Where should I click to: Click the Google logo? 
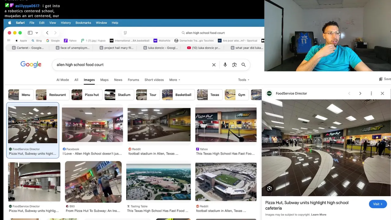tap(31, 64)
